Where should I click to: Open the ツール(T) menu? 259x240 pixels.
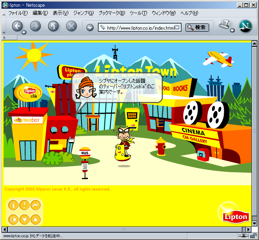click(x=138, y=13)
